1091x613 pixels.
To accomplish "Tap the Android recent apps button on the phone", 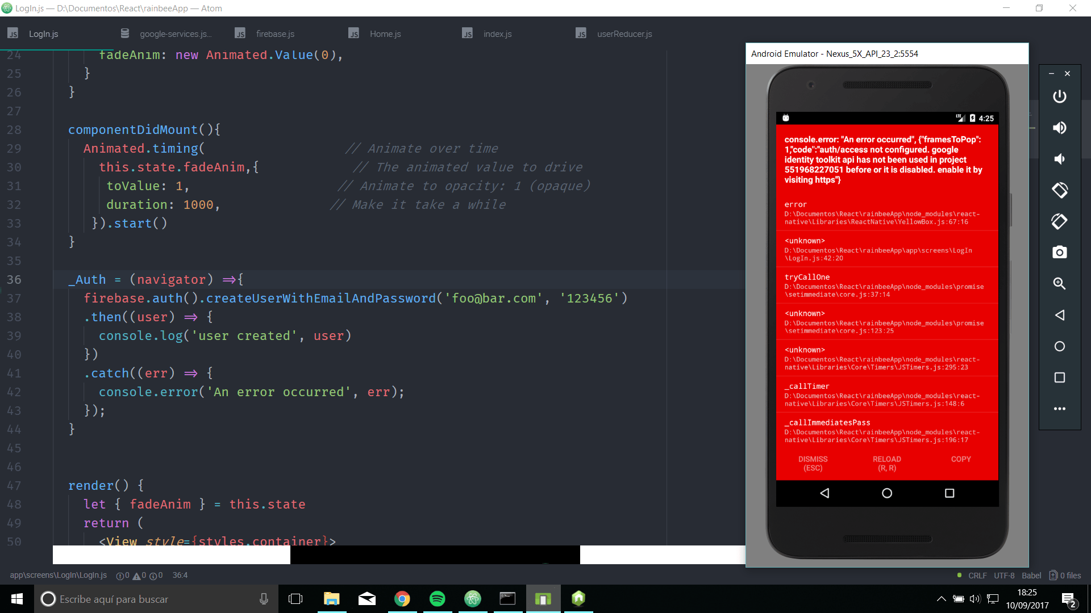I will point(949,493).
